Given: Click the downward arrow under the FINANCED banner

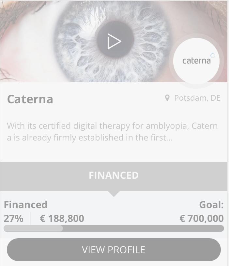Looking at the screenshot, I should [x=114, y=193].
